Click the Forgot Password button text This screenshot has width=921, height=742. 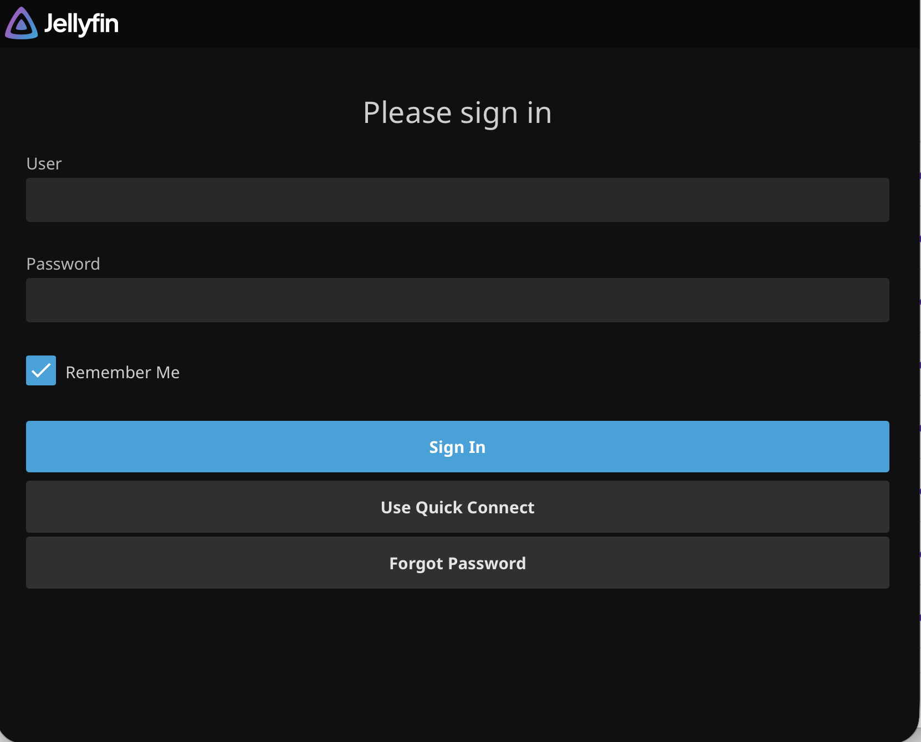[x=457, y=563]
